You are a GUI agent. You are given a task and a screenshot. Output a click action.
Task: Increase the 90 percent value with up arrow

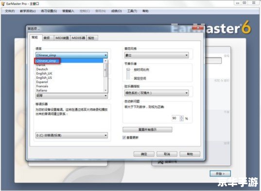click(182, 117)
